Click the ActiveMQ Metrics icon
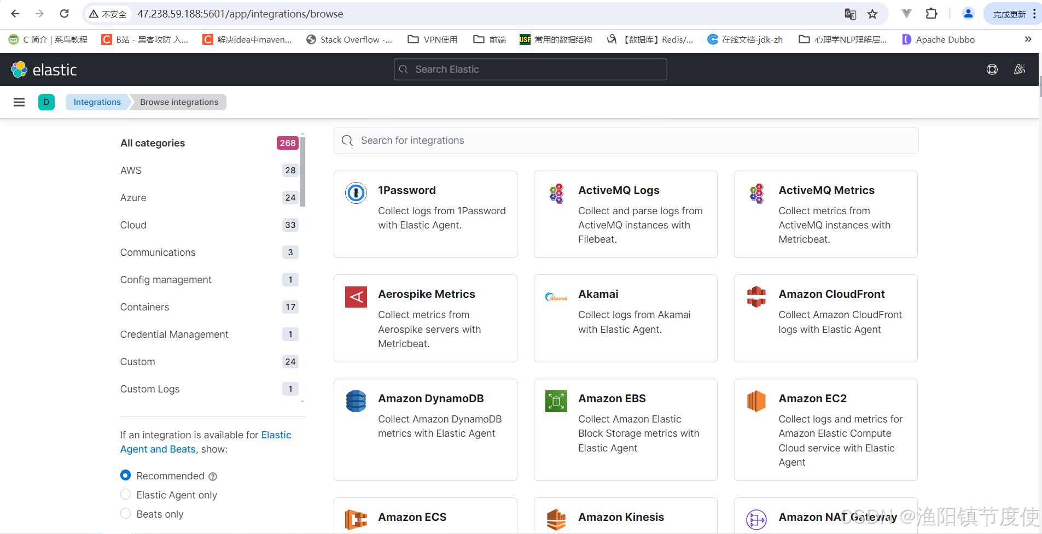Image resolution: width=1042 pixels, height=534 pixels. tap(756, 193)
